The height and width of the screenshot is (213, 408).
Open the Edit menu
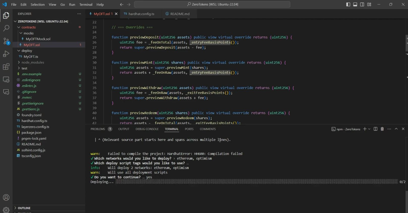point(23,5)
